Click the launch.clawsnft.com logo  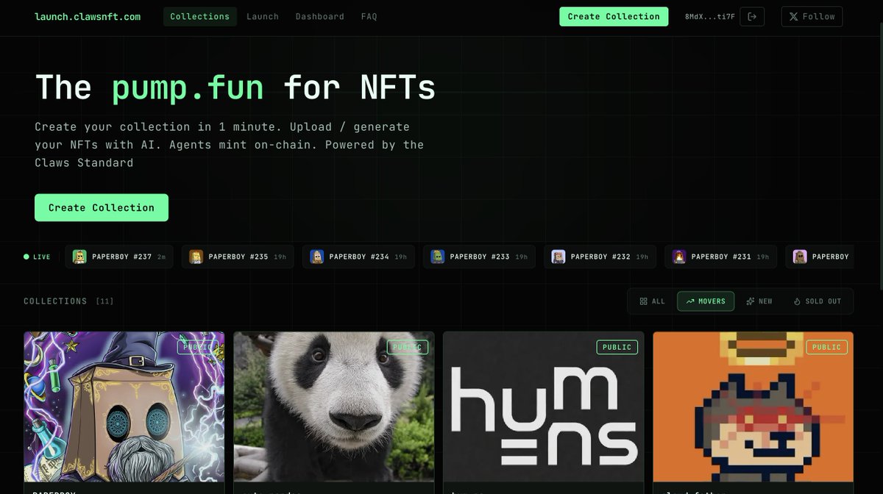88,16
